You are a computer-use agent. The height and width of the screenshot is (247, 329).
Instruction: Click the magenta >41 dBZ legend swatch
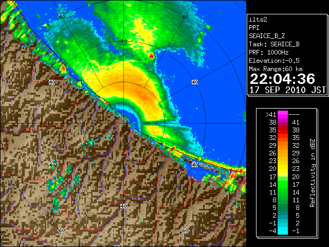tap(283, 114)
